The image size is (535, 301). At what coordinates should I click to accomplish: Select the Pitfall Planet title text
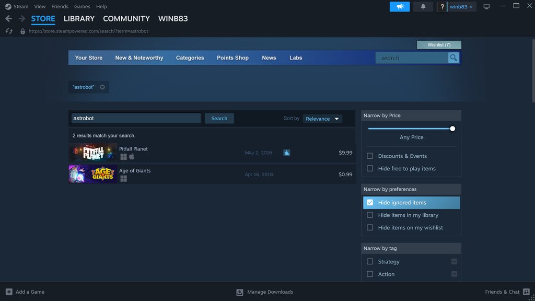point(133,149)
